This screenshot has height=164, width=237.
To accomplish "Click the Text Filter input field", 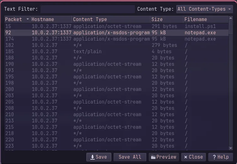I will 88,9.
